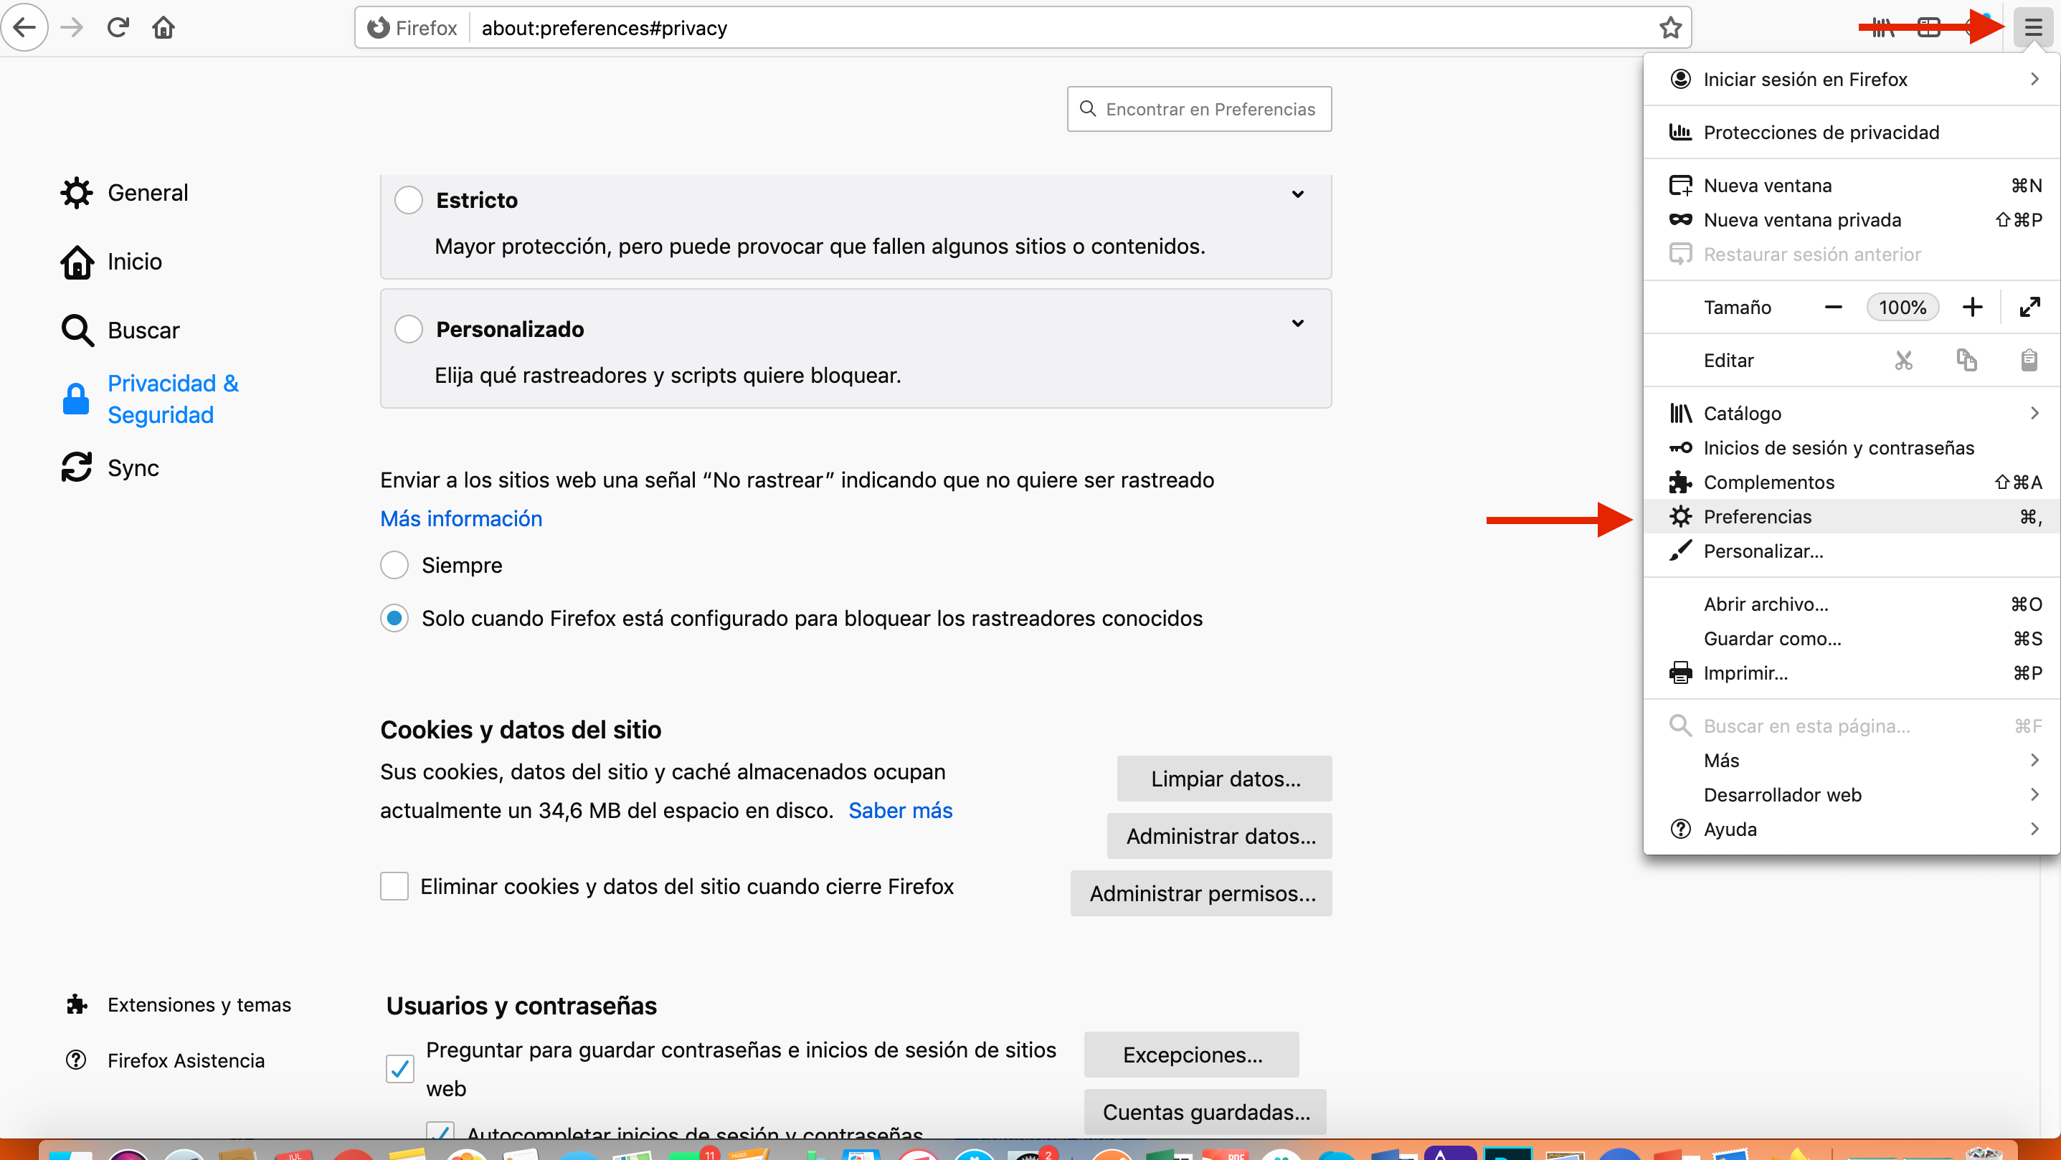Enable the Siempre radio button
The width and height of the screenshot is (2061, 1160).
(394, 565)
